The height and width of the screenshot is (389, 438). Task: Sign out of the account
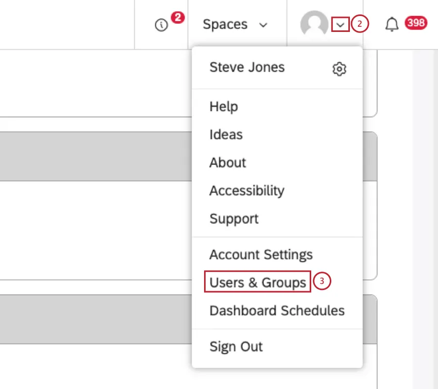tap(235, 347)
